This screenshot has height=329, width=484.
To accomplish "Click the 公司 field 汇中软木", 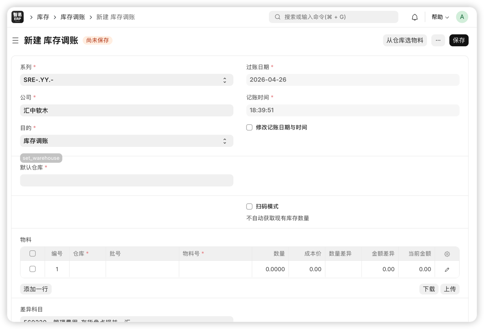I will click(x=127, y=110).
